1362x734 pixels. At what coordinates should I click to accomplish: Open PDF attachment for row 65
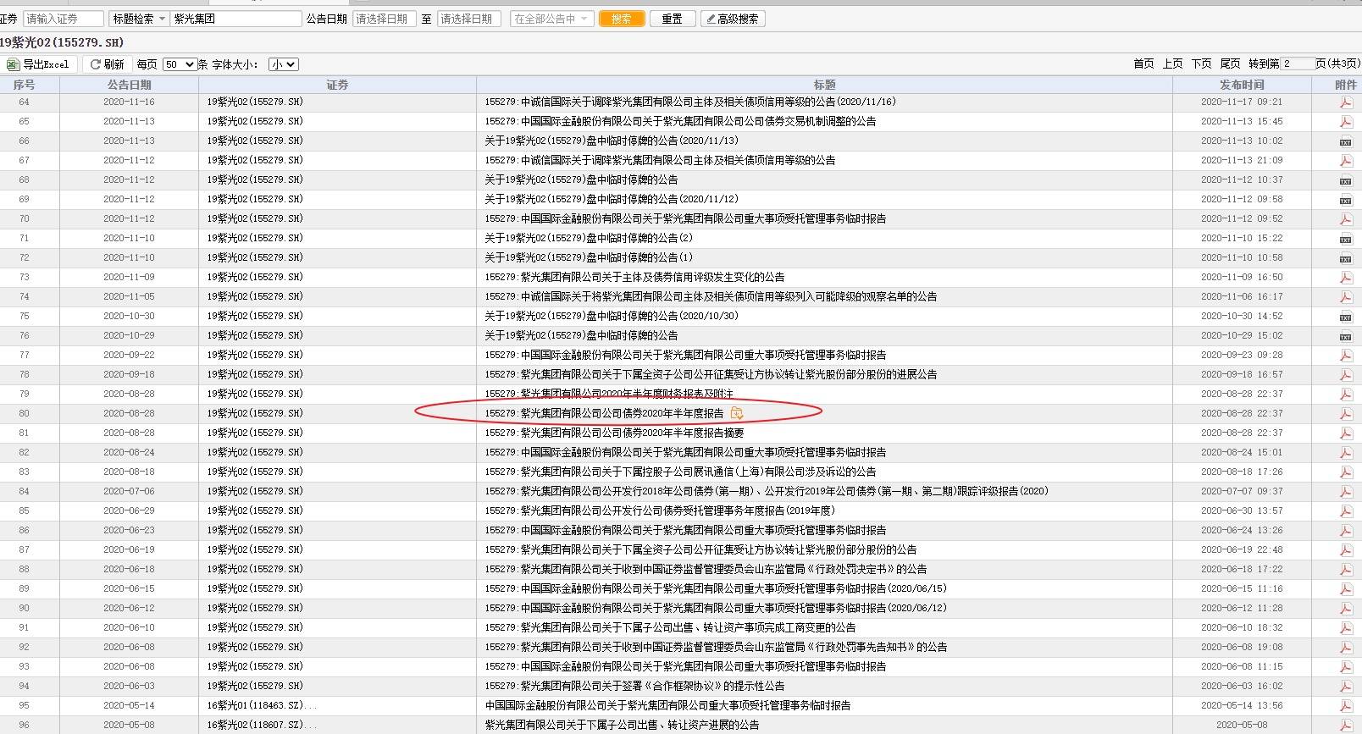[1345, 122]
